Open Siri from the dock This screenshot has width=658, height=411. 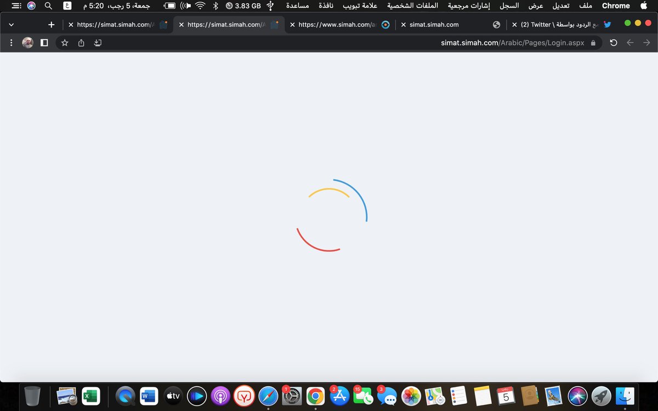578,396
